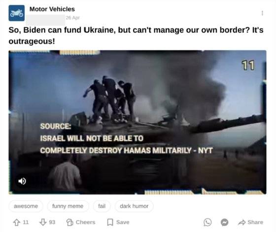Viewport: 276px width, 232px height.
Task: Upvote the post with the up arrow
Action: point(17,222)
